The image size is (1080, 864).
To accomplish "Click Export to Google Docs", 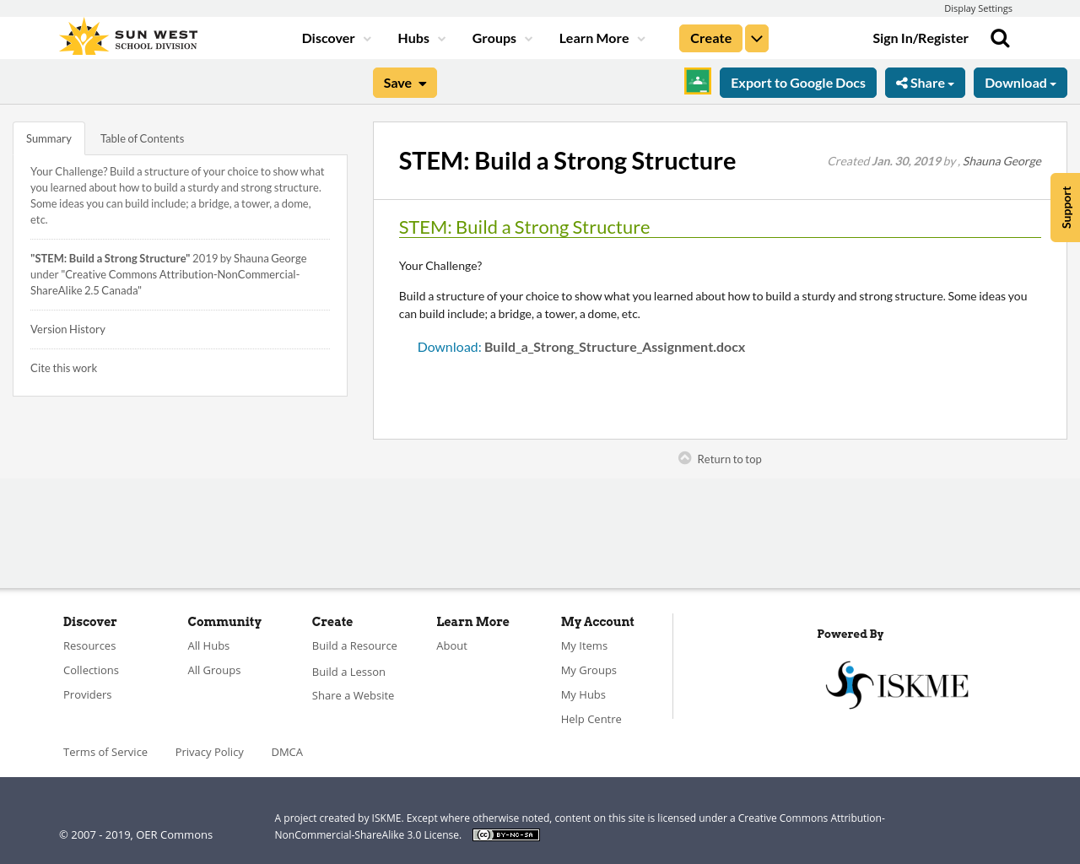I will (x=797, y=82).
